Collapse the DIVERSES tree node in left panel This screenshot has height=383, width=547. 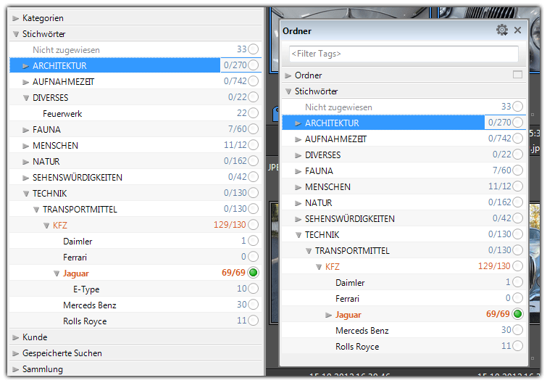click(26, 98)
